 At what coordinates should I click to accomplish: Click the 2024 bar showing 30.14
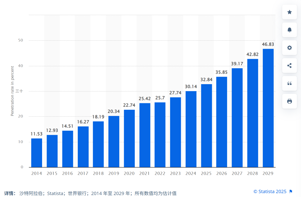coord(191,129)
